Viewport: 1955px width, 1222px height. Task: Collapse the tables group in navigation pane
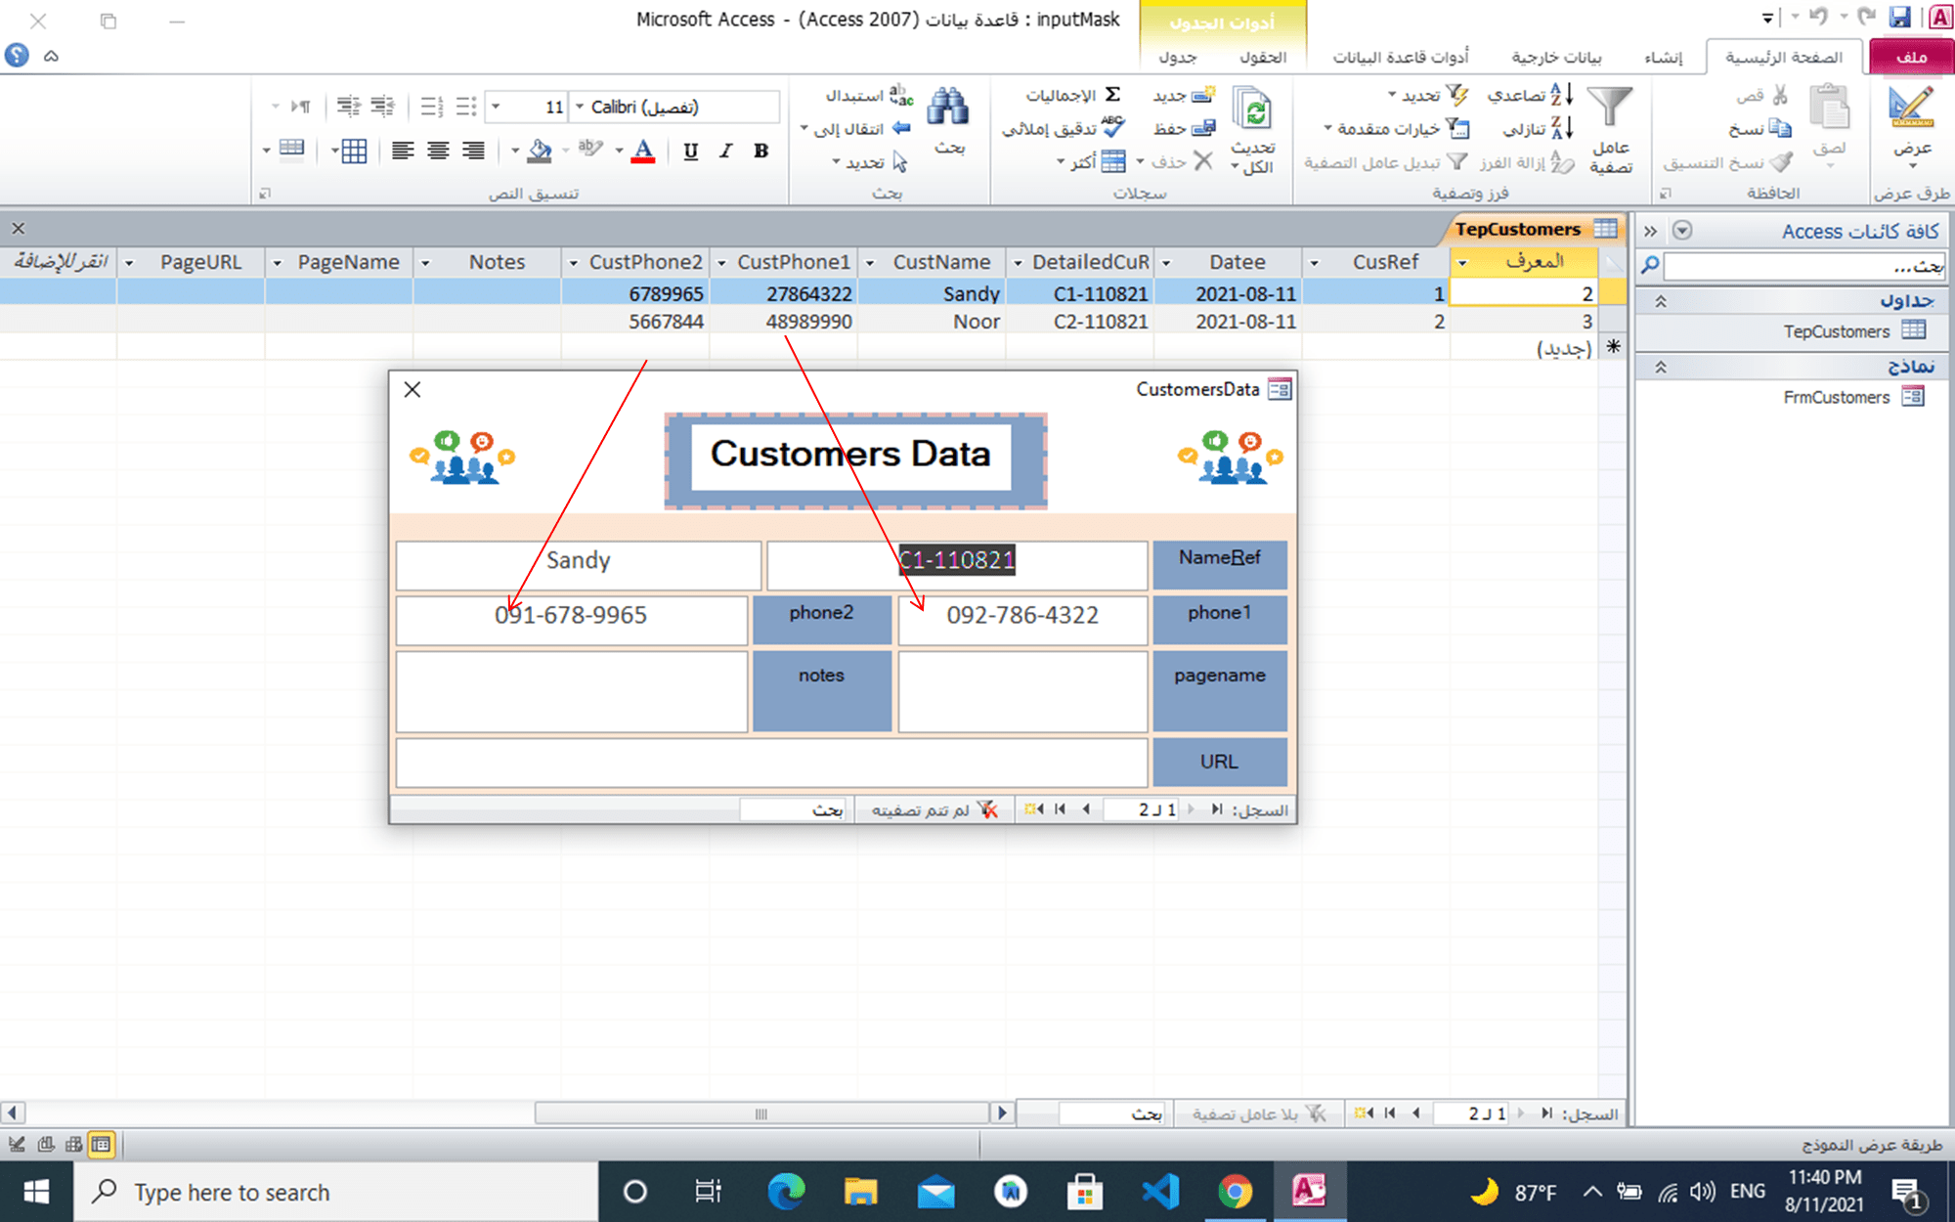pyautogui.click(x=1660, y=302)
